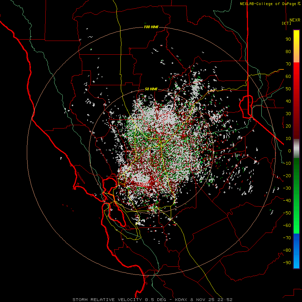Click the -70 scale value
The width and height of the screenshot is (302, 302).
pyautogui.click(x=287, y=238)
